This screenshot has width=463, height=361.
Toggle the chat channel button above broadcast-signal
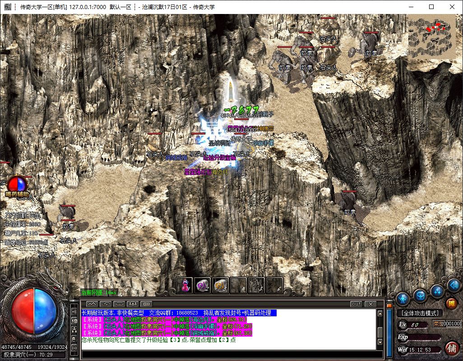click(x=74, y=339)
